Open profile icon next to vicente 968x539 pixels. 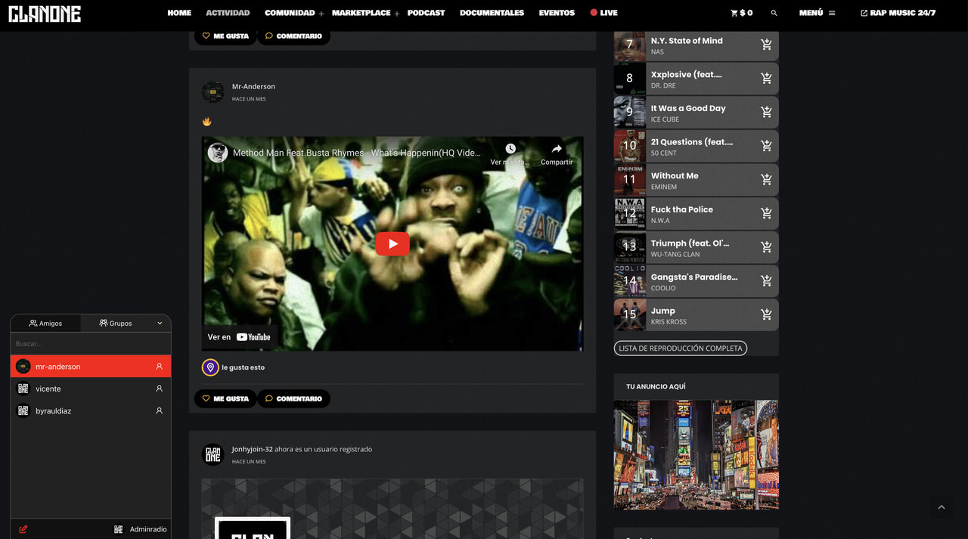pos(159,389)
